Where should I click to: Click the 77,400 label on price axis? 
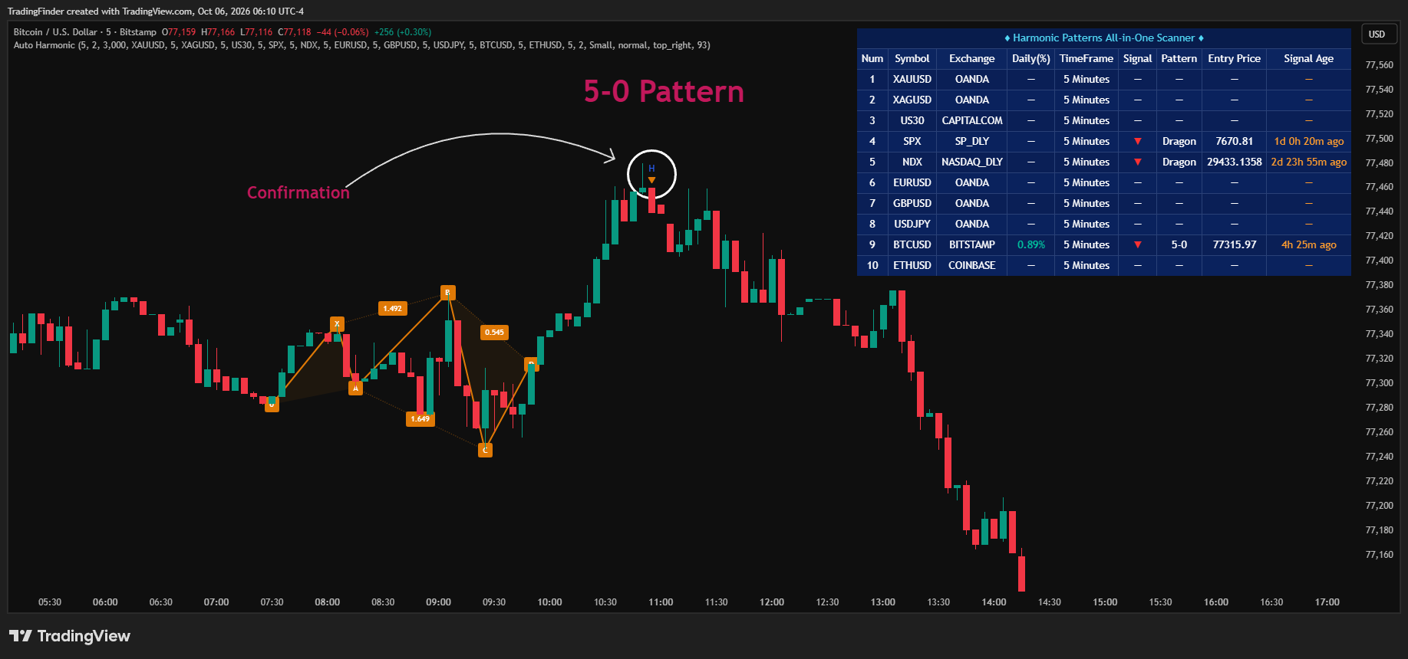pos(1380,261)
